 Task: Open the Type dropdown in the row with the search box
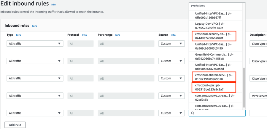35,113
